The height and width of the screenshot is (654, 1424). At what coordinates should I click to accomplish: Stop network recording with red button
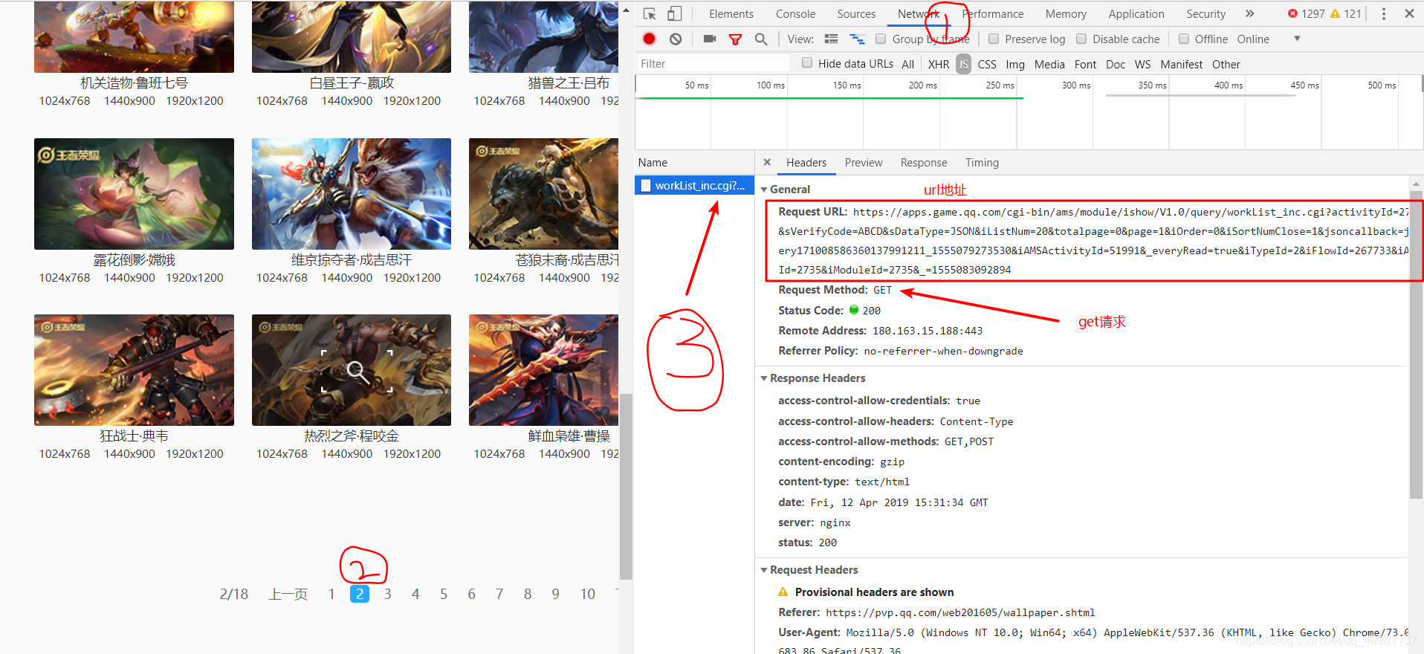[x=649, y=39]
